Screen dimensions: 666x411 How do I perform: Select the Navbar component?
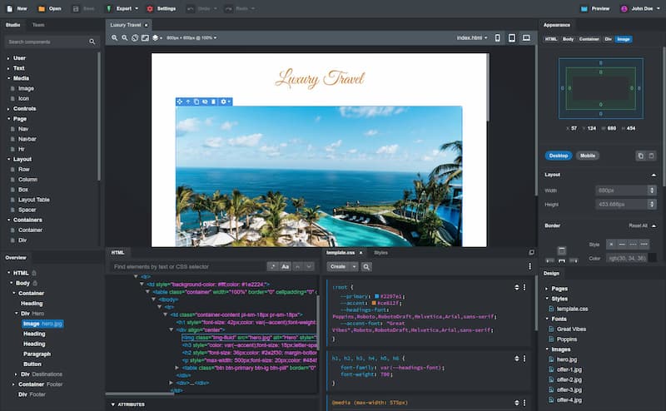pos(27,139)
